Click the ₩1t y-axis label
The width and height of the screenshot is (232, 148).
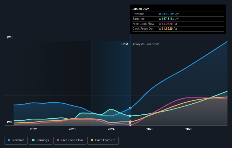pos(10,37)
